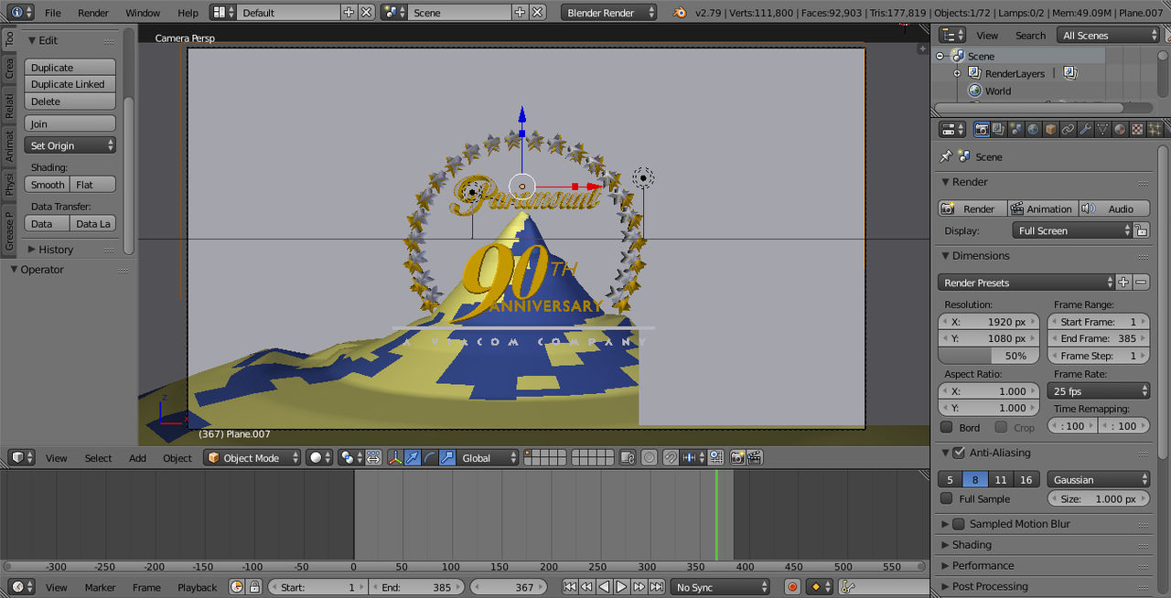Select the translate manipulator arrow icon
Screen dimensions: 1171x598
(x=413, y=458)
